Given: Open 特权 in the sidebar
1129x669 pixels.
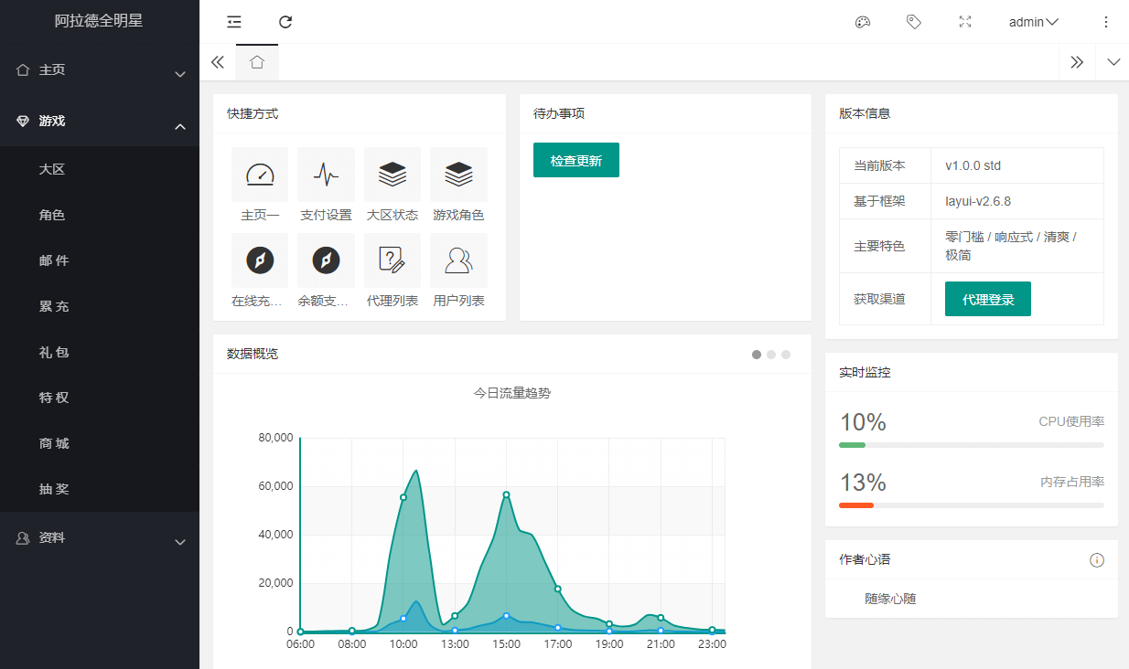Looking at the screenshot, I should [x=100, y=398].
